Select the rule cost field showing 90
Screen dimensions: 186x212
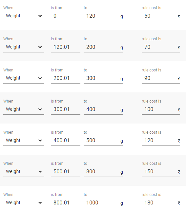point(161,78)
